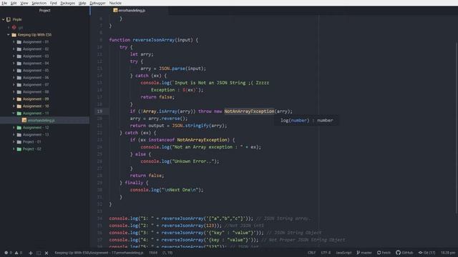Collapse the Keeping Up With ES6 folder chevron

pyautogui.click(x=9, y=35)
